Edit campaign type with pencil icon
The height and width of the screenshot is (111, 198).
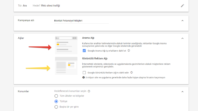coord(182,6)
